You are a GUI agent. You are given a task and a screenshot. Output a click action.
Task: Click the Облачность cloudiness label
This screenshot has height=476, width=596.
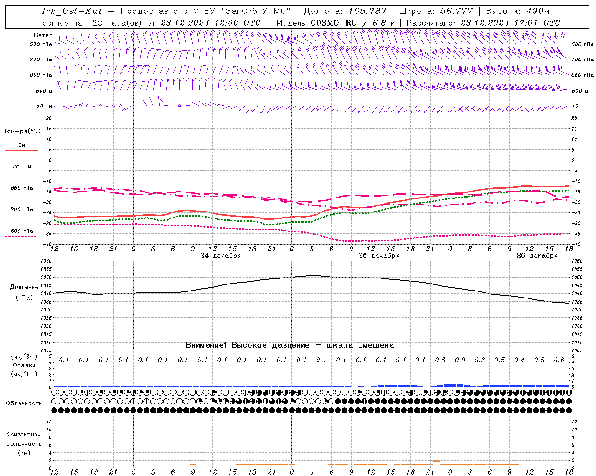24,403
